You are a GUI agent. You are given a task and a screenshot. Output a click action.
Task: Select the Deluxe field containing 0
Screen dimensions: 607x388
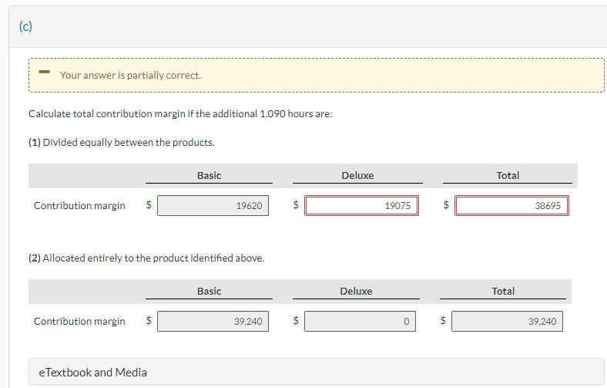(x=359, y=321)
